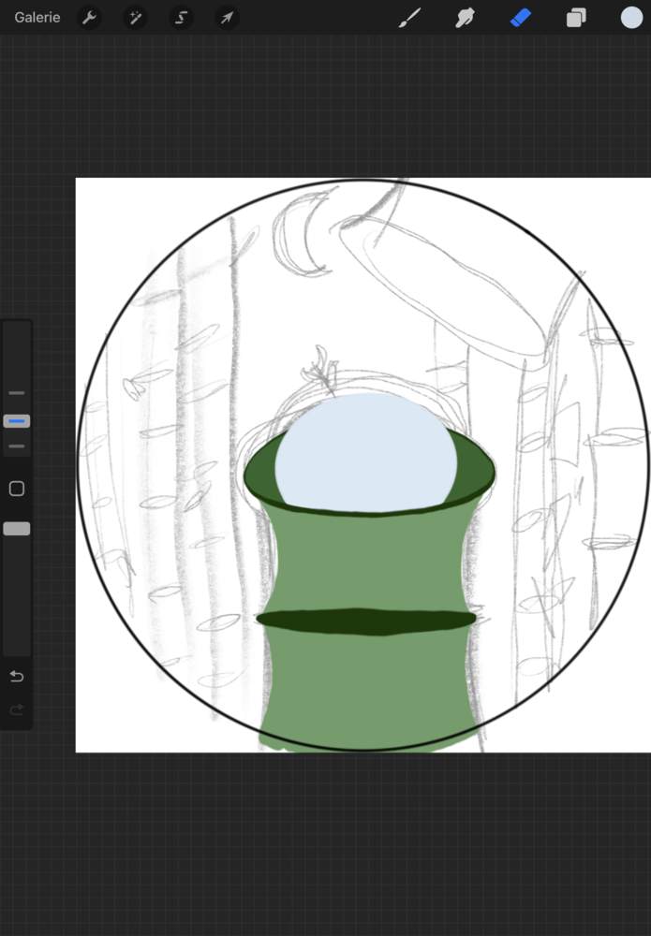Select the Brush tool
The image size is (651, 936).
click(409, 18)
